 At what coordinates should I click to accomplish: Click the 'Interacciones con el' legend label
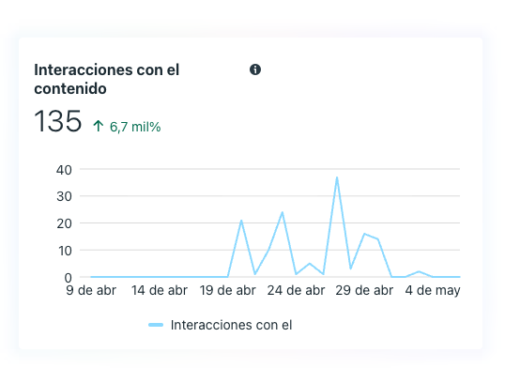click(x=232, y=325)
